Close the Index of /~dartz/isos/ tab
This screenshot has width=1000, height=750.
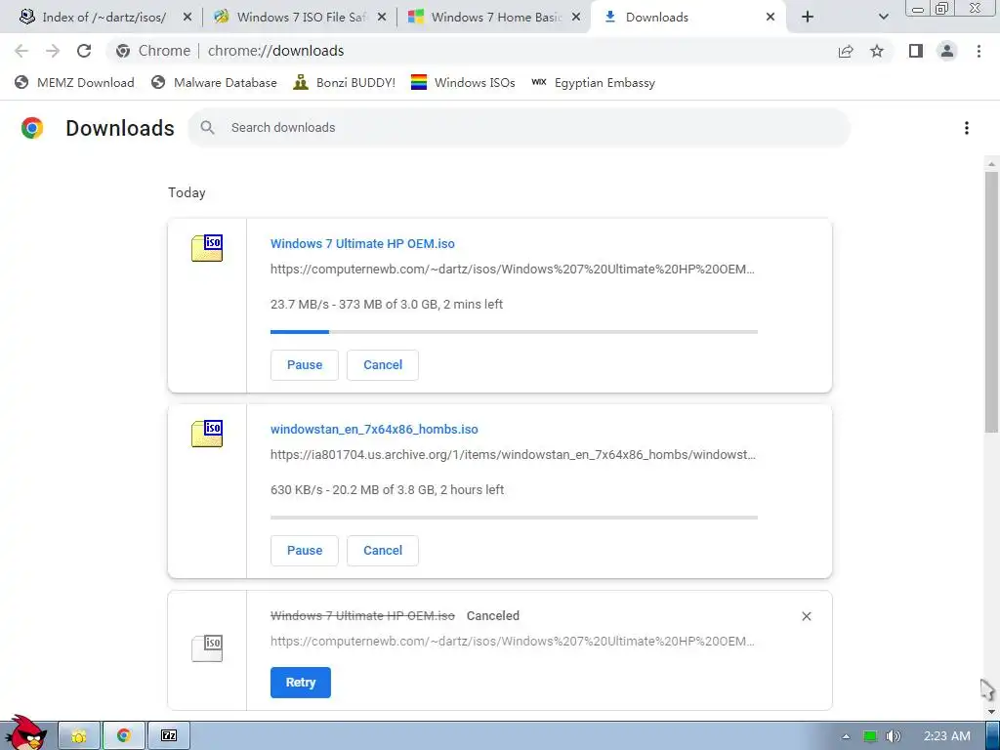(x=187, y=18)
